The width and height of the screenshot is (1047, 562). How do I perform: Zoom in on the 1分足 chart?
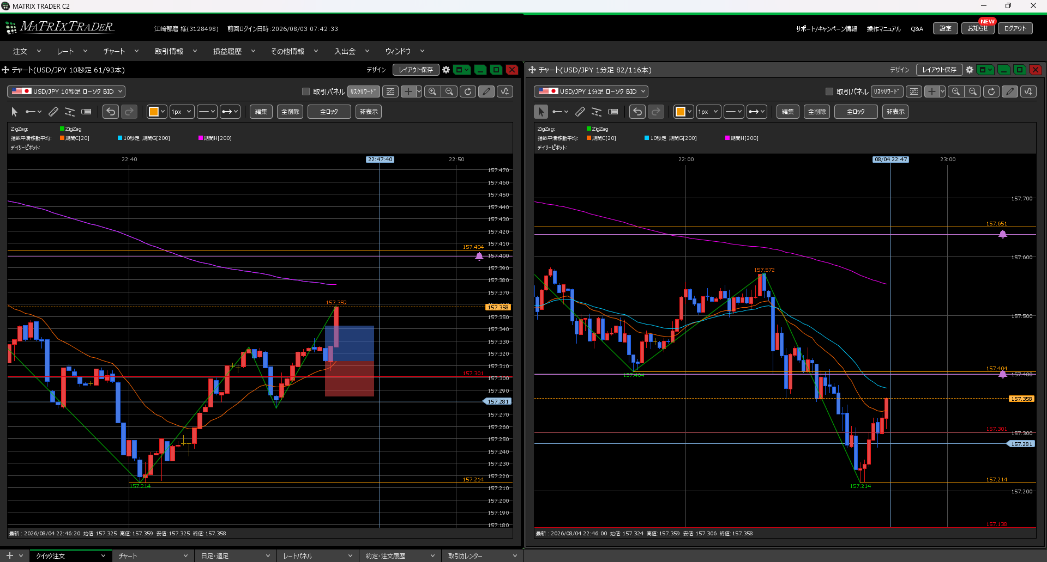(x=956, y=91)
